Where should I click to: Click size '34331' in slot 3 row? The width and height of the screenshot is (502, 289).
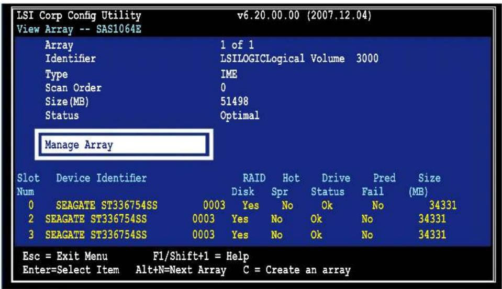click(x=432, y=234)
